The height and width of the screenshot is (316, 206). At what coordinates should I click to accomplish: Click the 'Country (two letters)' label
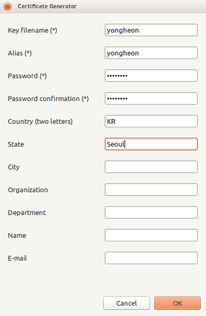coord(40,121)
